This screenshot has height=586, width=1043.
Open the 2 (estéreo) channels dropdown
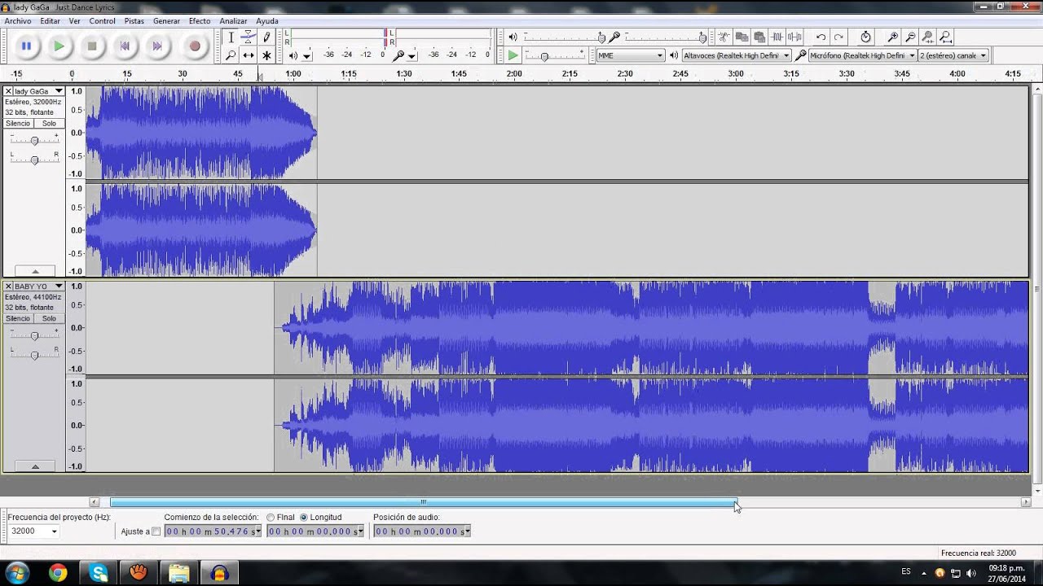(953, 55)
